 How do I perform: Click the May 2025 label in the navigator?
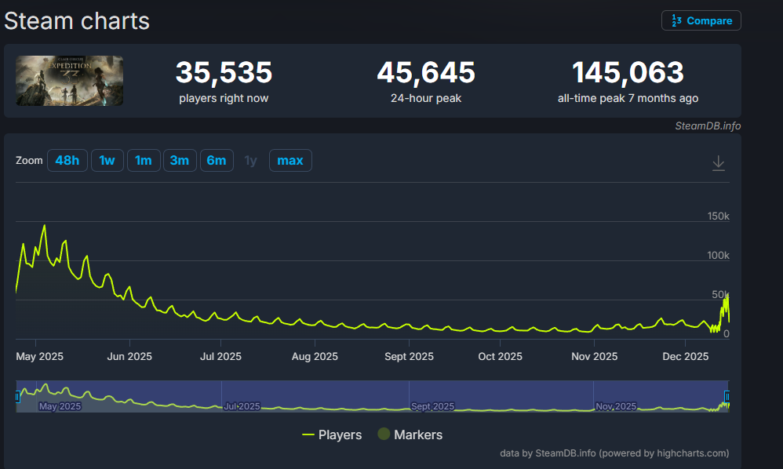click(60, 406)
